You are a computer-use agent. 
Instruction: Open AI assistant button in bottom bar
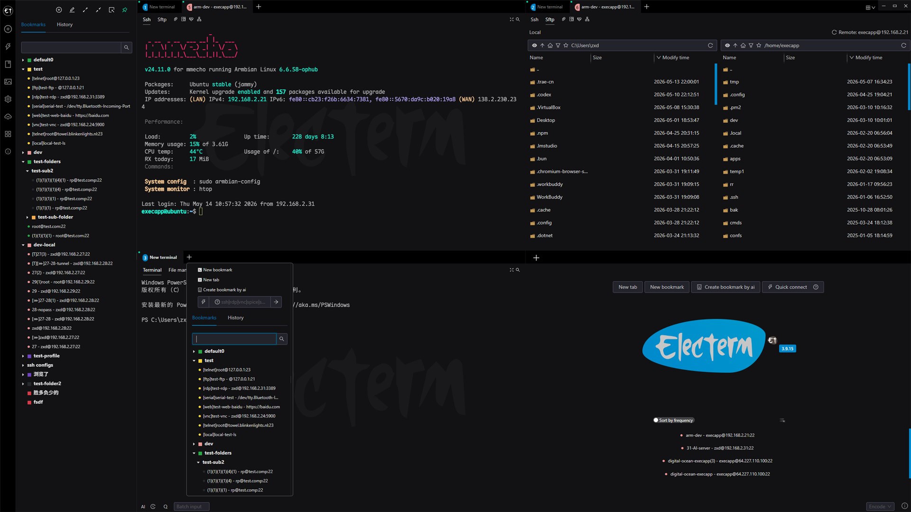click(143, 506)
